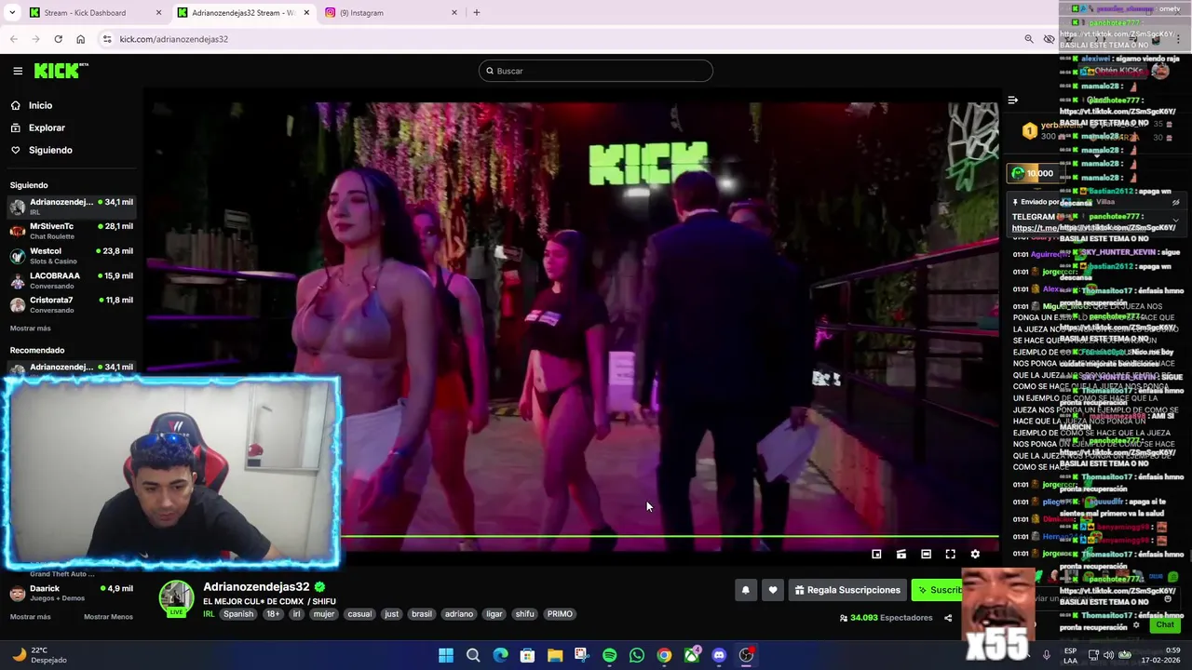
Task: Click the kick.com address bar
Action: pyautogui.click(x=559, y=39)
